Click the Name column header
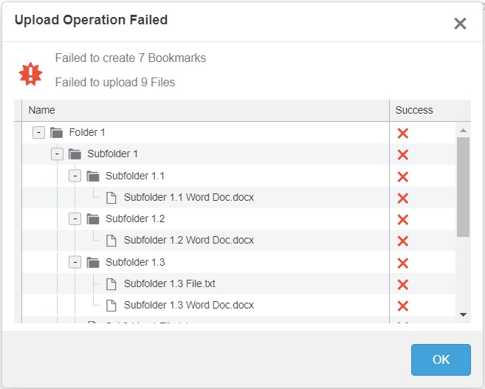The width and height of the screenshot is (485, 389). click(42, 110)
